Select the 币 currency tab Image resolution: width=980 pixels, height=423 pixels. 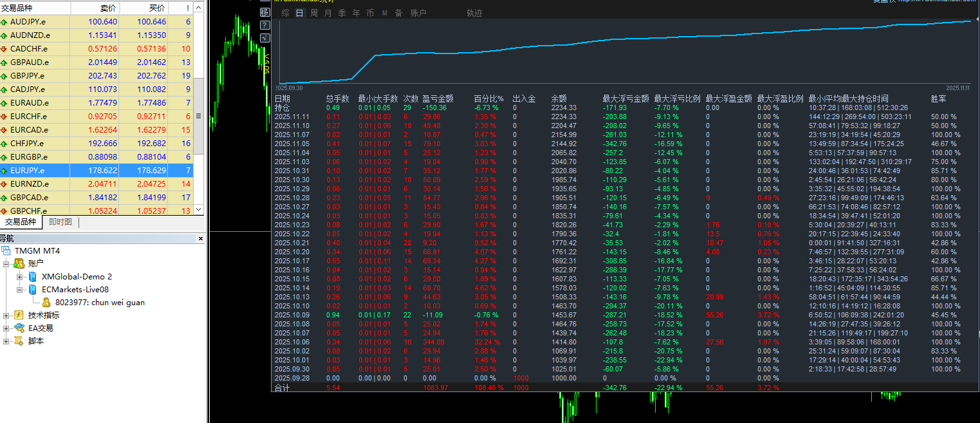coord(371,13)
